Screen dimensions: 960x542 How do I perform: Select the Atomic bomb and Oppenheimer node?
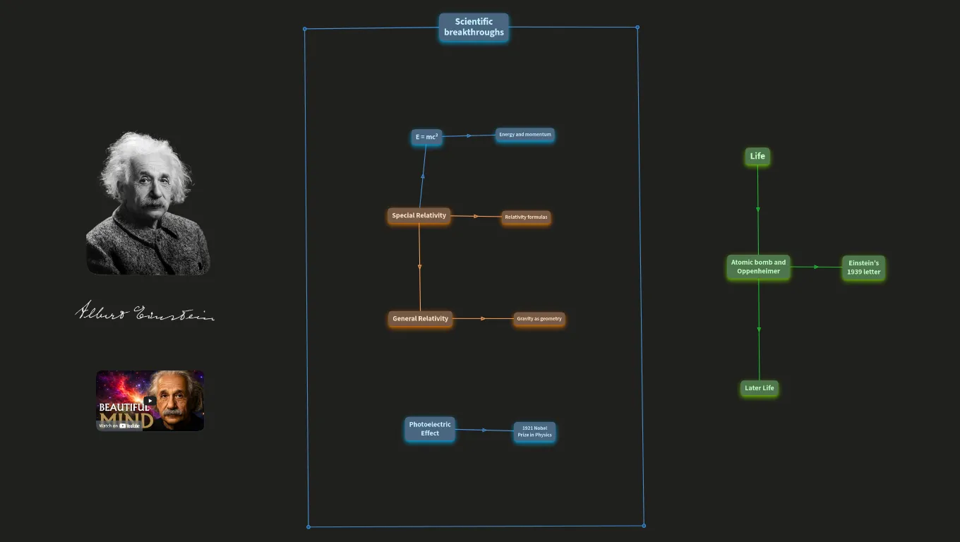tap(758, 267)
